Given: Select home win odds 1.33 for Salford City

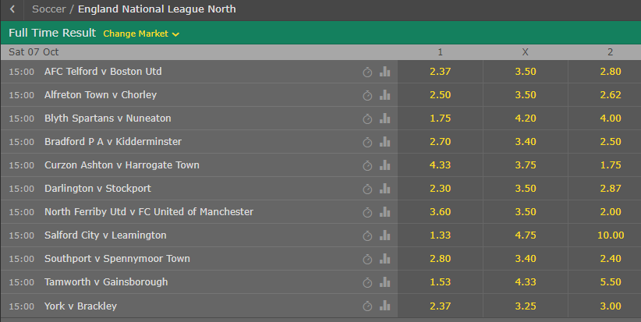Looking at the screenshot, I should pyautogui.click(x=441, y=235).
